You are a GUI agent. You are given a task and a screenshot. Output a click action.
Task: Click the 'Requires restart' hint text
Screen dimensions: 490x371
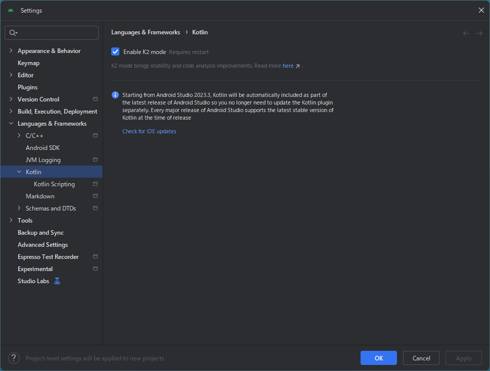[x=189, y=52]
